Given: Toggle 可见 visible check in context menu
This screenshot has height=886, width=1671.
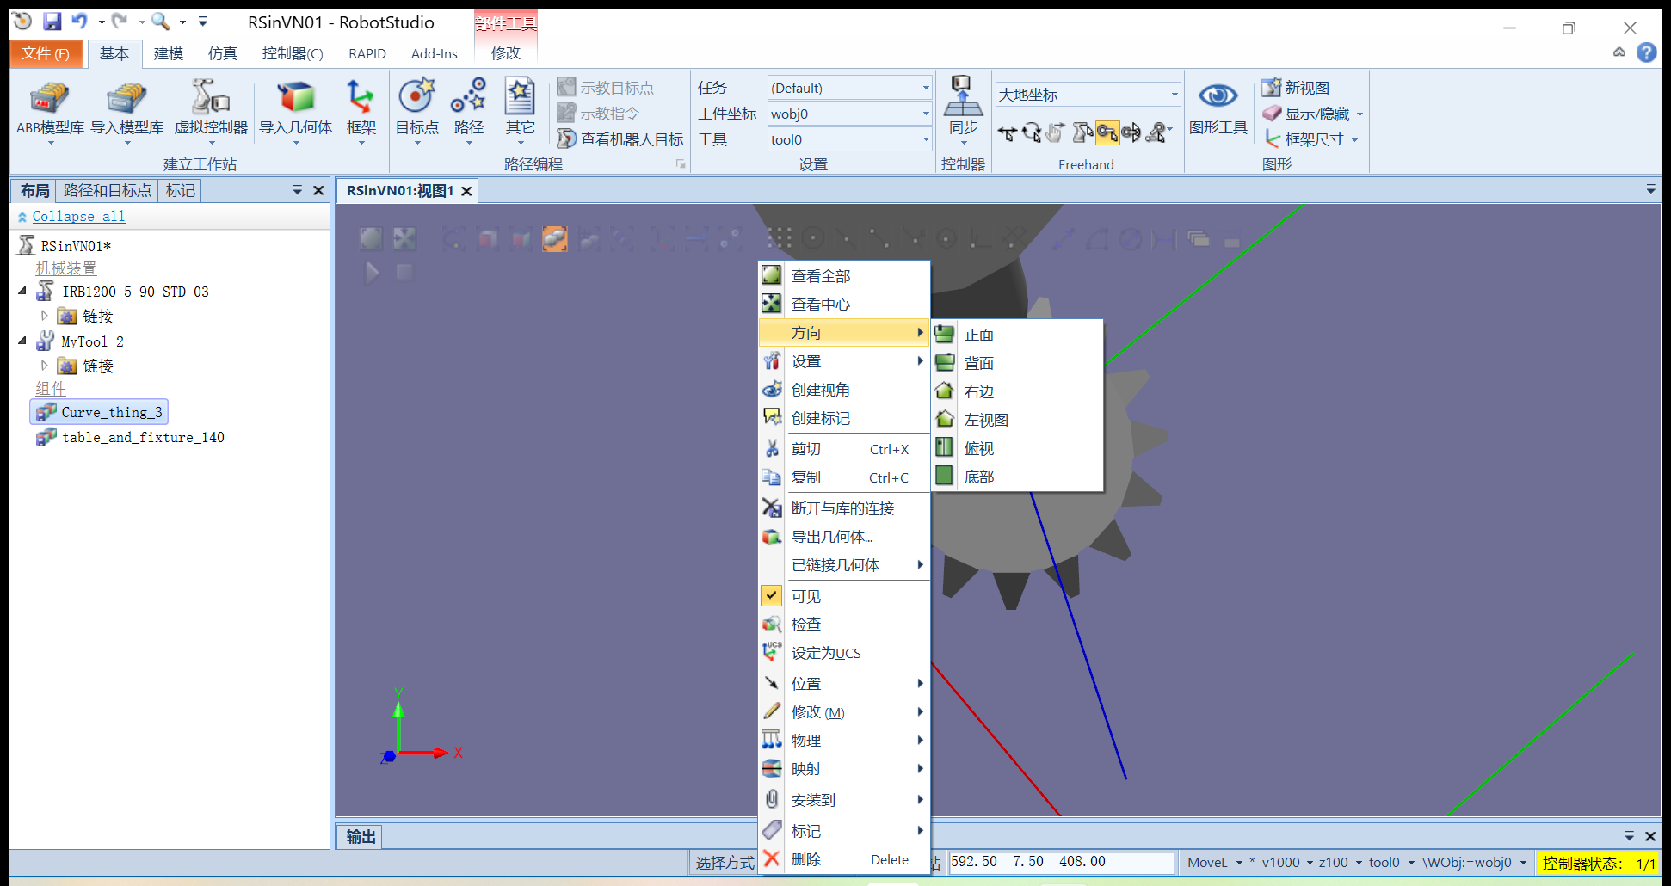Looking at the screenshot, I should tap(772, 595).
